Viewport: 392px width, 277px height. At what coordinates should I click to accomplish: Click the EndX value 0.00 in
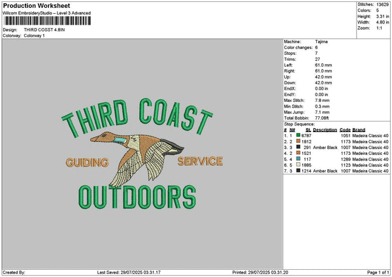321,88
